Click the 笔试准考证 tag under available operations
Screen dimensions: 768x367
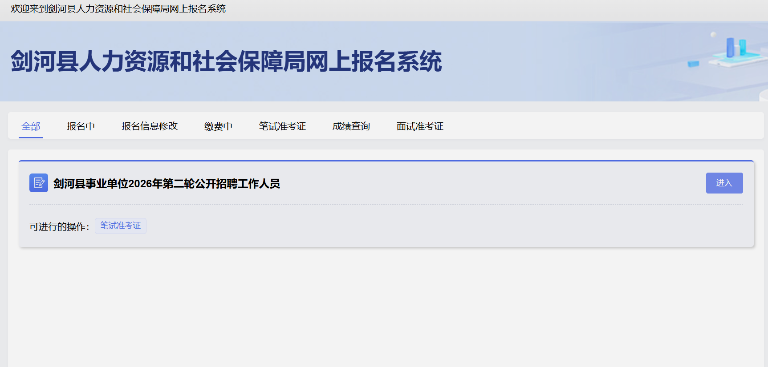(121, 226)
